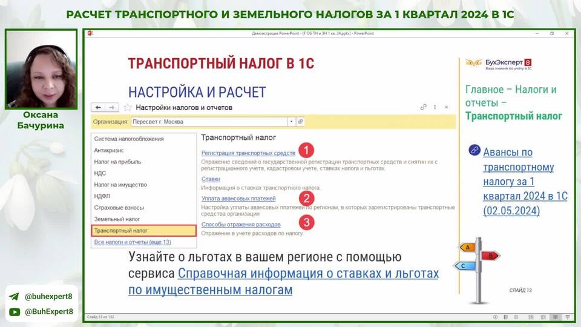Switch to Reading view in status bar
The width and height of the screenshot is (581, 327).
tap(555, 317)
